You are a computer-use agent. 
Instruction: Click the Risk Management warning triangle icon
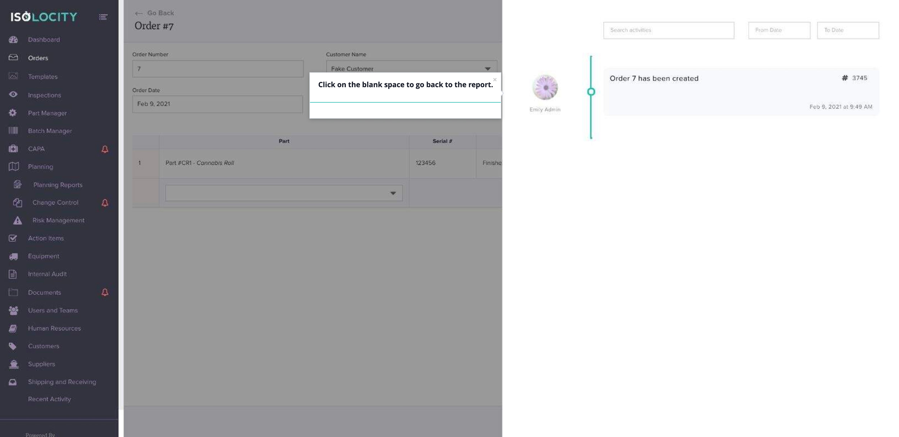click(x=18, y=220)
